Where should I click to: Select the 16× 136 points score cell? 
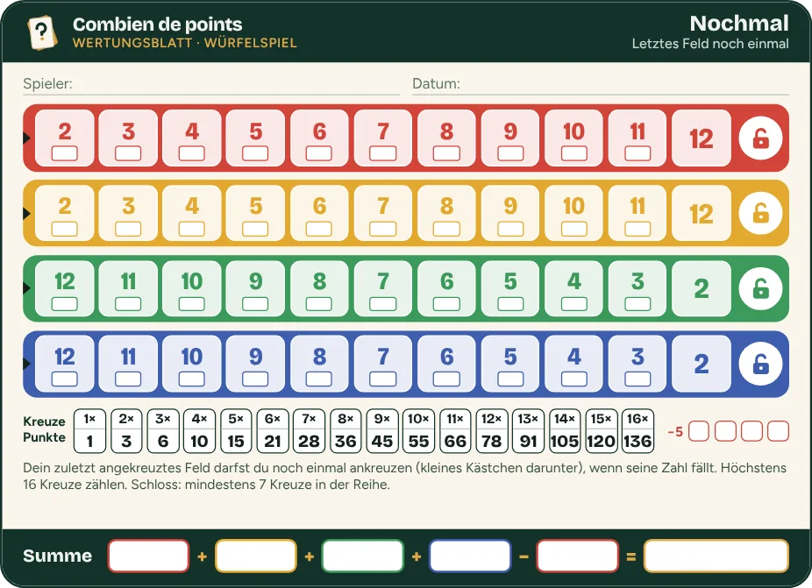(x=637, y=431)
